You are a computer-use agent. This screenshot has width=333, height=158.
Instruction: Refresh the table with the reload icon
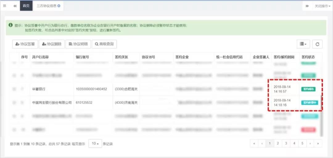317,44
